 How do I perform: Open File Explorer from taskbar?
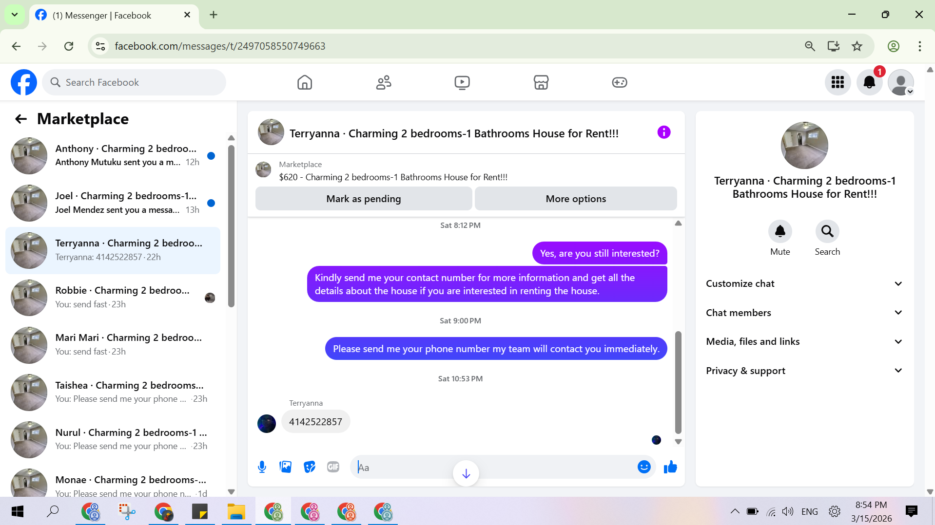pyautogui.click(x=236, y=511)
